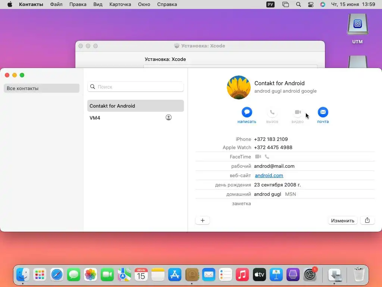Open Apple TV from the Dock

(259, 275)
